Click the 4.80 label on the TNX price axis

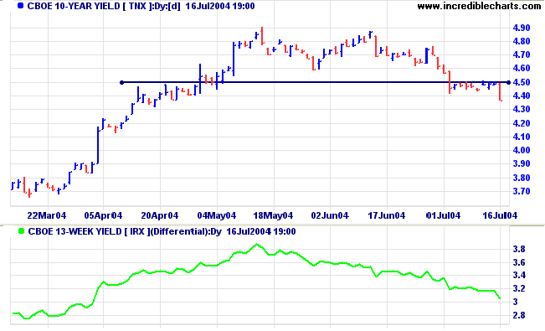click(x=522, y=41)
